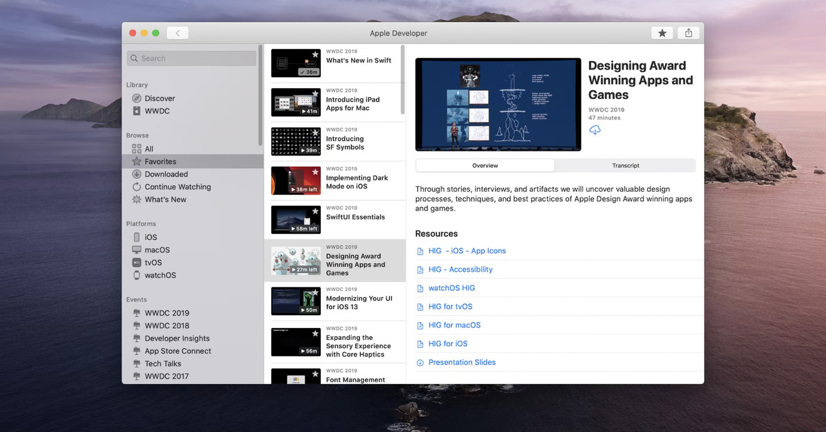Open the HIG - Accessibility link
Screen dimensions: 826x432
460,270
